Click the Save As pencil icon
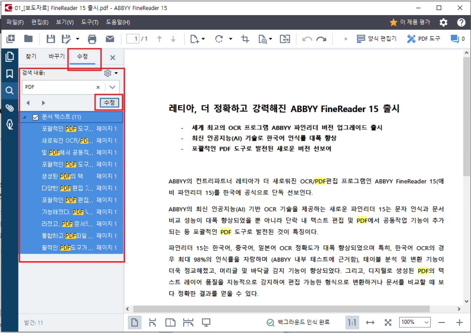Viewport: 471px width, 333px height. pyautogui.click(x=66, y=39)
